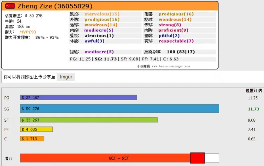The height and width of the screenshot is (166, 264).
Task: Click the marvelous(15) jump shot skill
Action: (x=102, y=14)
